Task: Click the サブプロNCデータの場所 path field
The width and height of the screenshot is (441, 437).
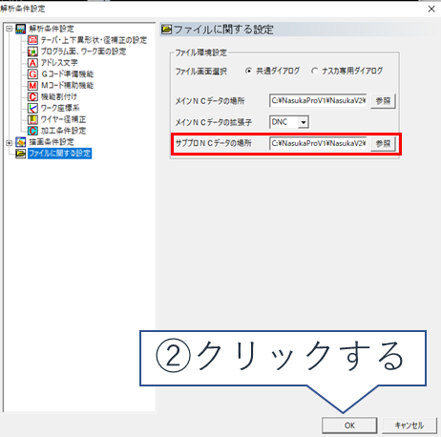Action: coord(318,143)
